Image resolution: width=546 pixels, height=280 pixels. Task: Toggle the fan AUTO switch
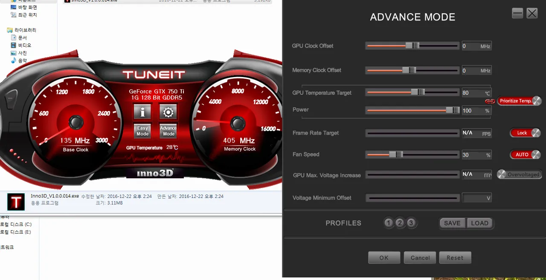526,154
